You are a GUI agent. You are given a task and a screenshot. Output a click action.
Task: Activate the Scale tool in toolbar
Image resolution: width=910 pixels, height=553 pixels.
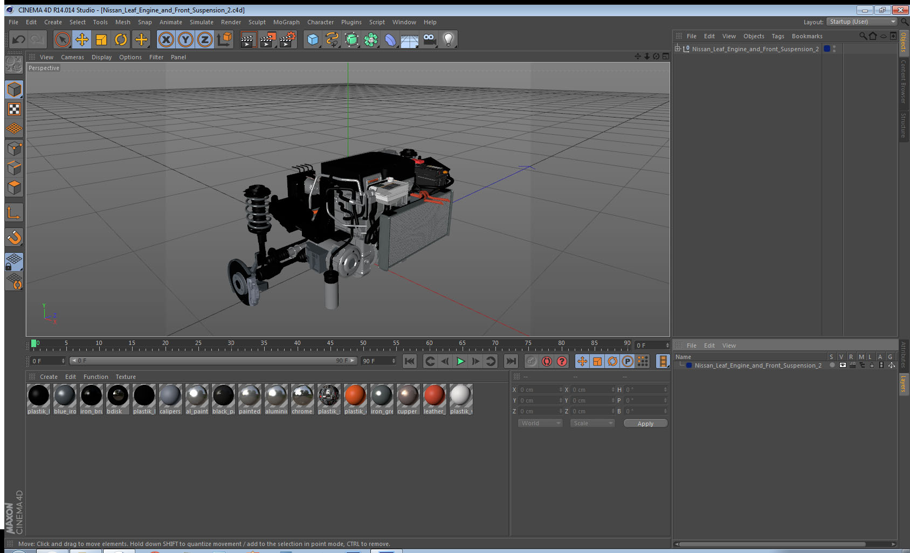pyautogui.click(x=101, y=39)
